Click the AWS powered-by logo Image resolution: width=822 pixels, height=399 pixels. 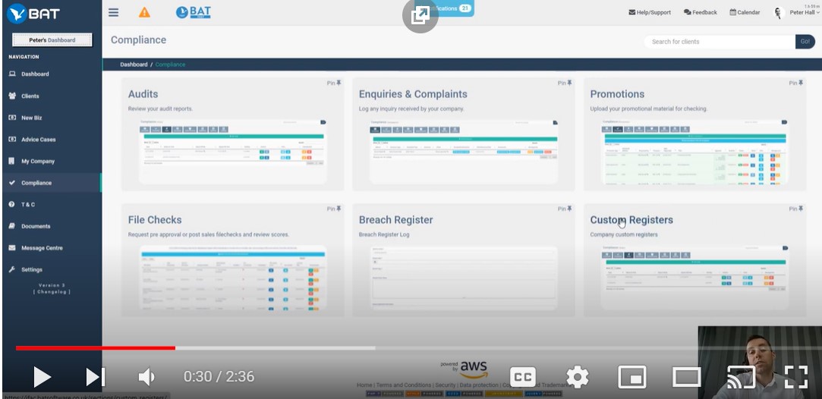point(465,369)
